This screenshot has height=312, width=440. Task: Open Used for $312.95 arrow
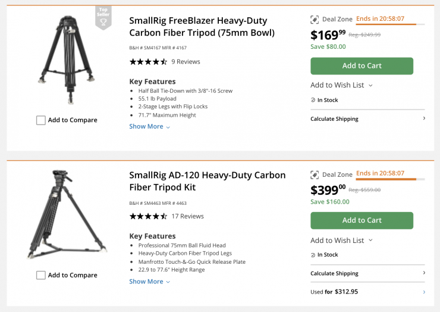pyautogui.click(x=424, y=292)
